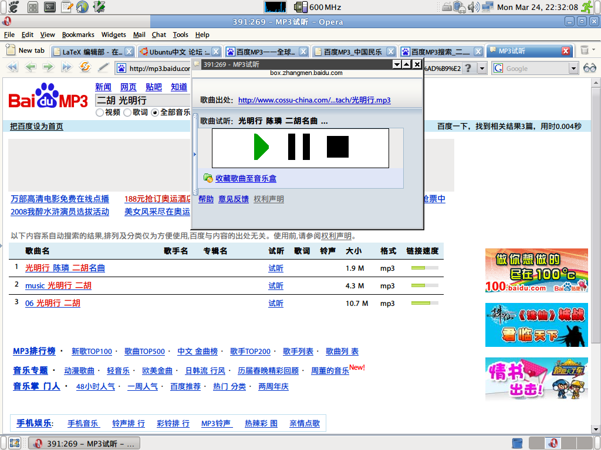
Task: Switch to the 百度MP3_中国民乐 tab
Action: click(x=354, y=52)
